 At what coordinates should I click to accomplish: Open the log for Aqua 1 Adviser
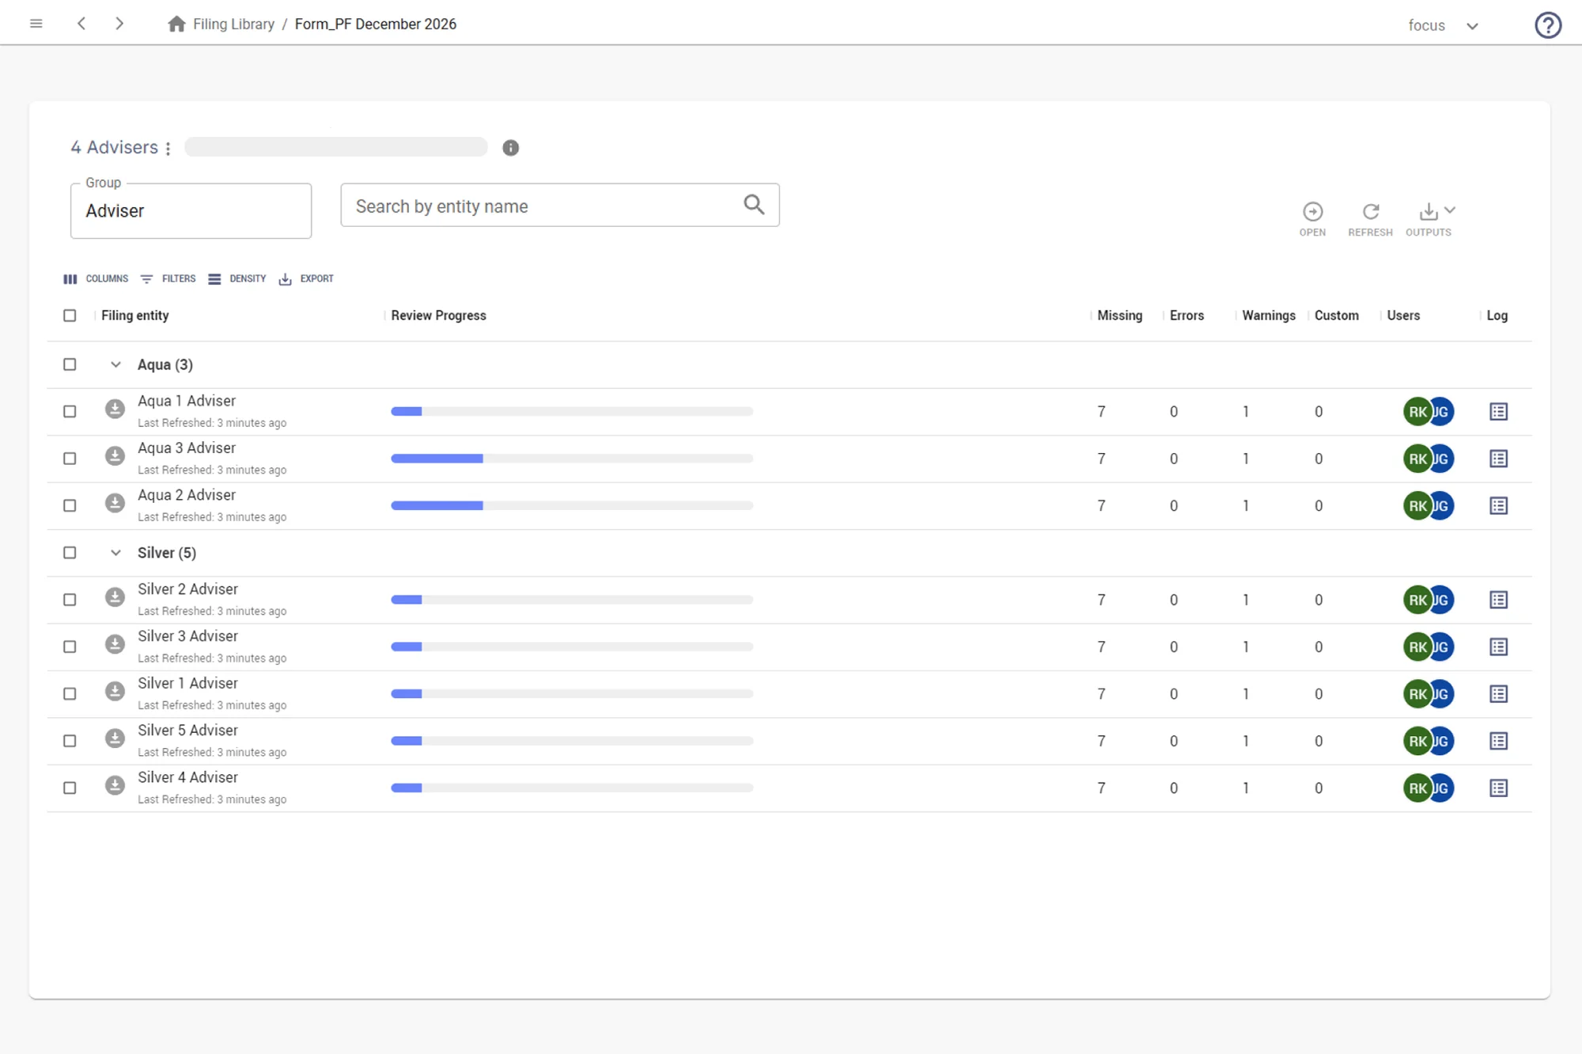tap(1498, 412)
